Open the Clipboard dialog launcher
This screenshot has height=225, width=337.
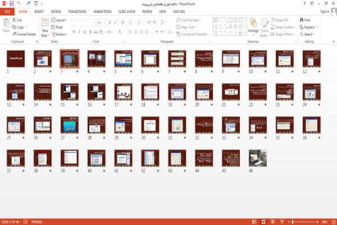[x=37, y=42]
